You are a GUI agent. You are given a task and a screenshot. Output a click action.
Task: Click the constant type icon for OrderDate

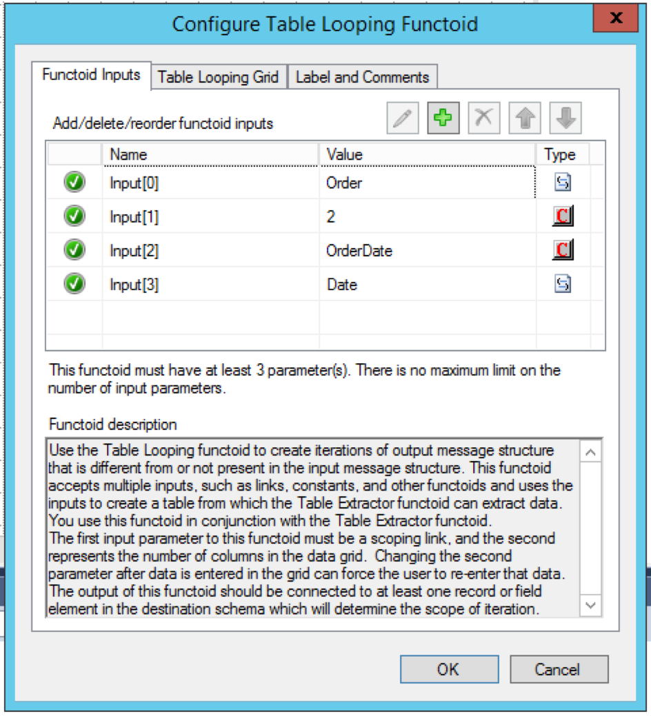563,249
